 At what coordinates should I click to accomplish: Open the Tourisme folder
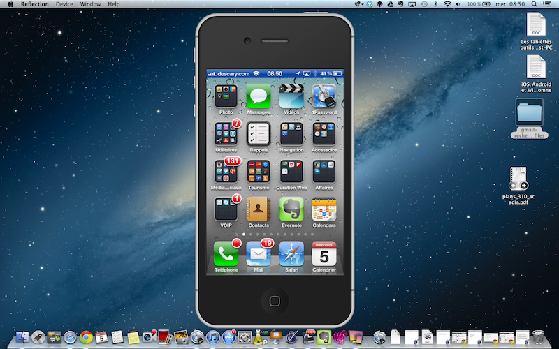pyautogui.click(x=259, y=172)
